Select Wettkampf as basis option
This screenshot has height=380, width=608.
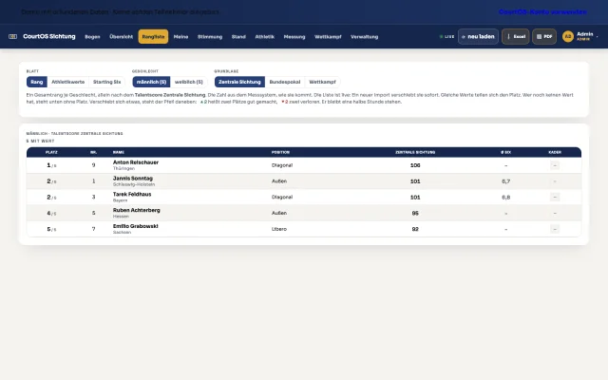[322, 82]
